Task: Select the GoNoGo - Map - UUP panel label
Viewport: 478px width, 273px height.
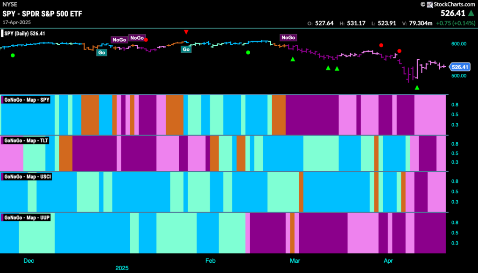Action: (26, 217)
